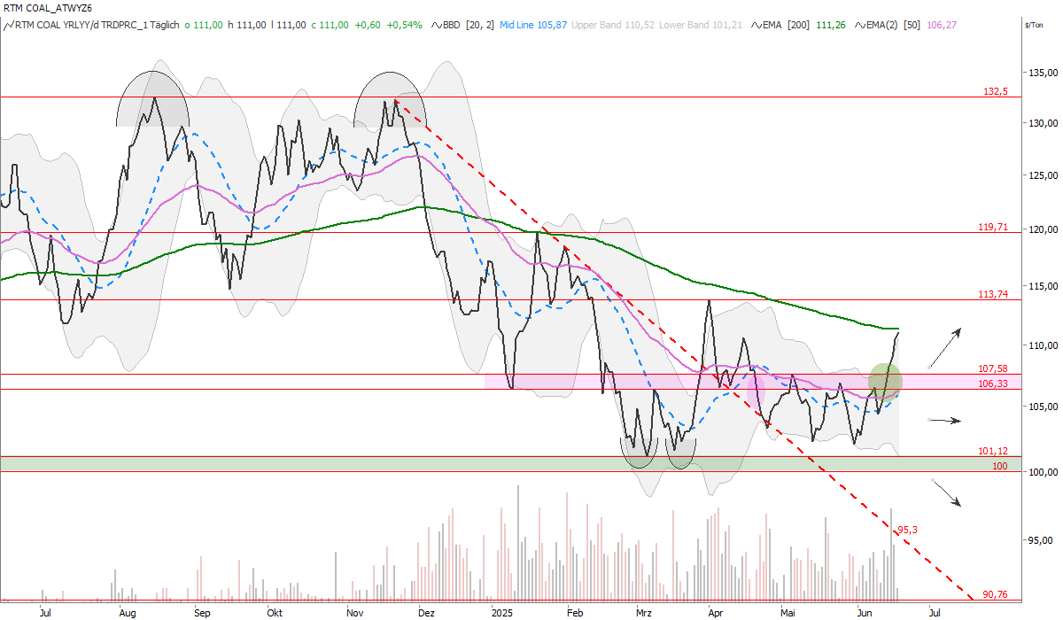Click the Mrz month label on time axis
This screenshot has height=620, width=1063.
tap(644, 612)
